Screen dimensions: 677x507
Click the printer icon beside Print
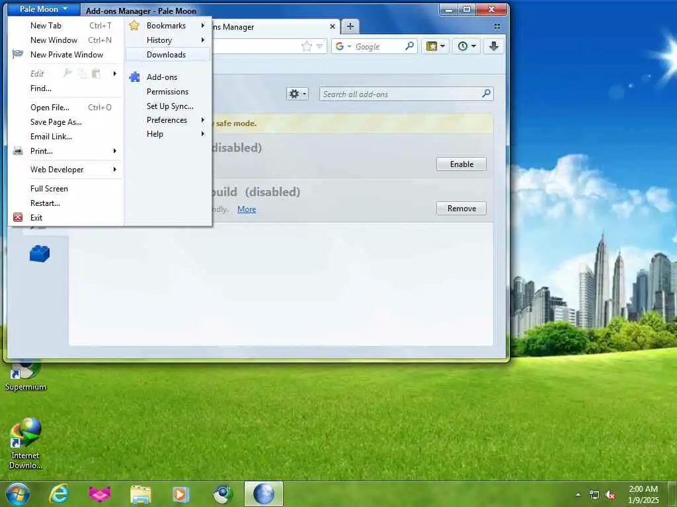(x=18, y=151)
